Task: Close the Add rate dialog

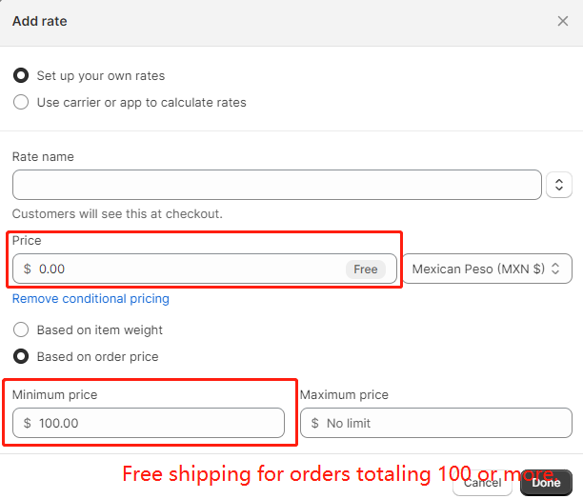Action: (563, 21)
